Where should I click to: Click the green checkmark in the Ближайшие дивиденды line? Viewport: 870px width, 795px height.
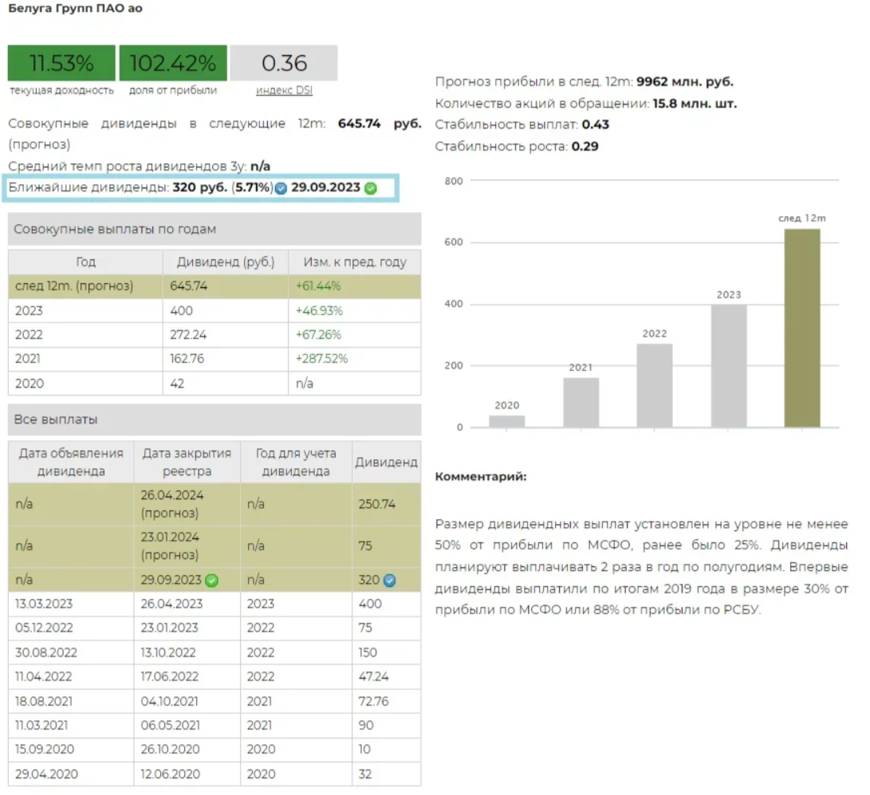click(370, 189)
